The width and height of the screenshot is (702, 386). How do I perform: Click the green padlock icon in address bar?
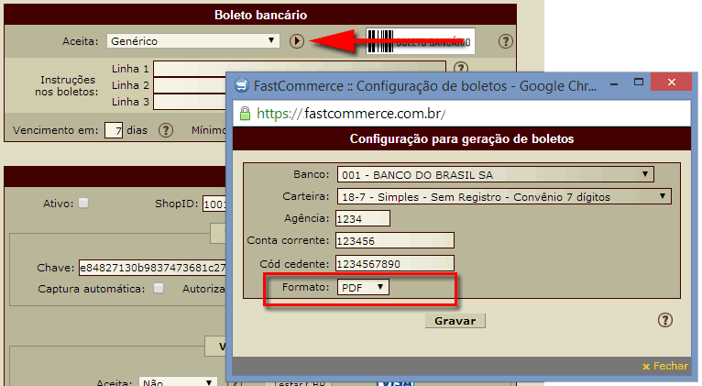pos(245,114)
